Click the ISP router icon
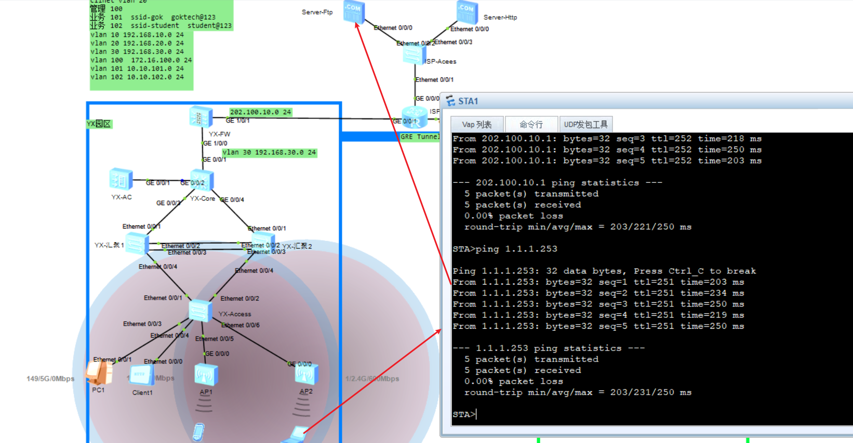The width and height of the screenshot is (853, 443). (415, 117)
